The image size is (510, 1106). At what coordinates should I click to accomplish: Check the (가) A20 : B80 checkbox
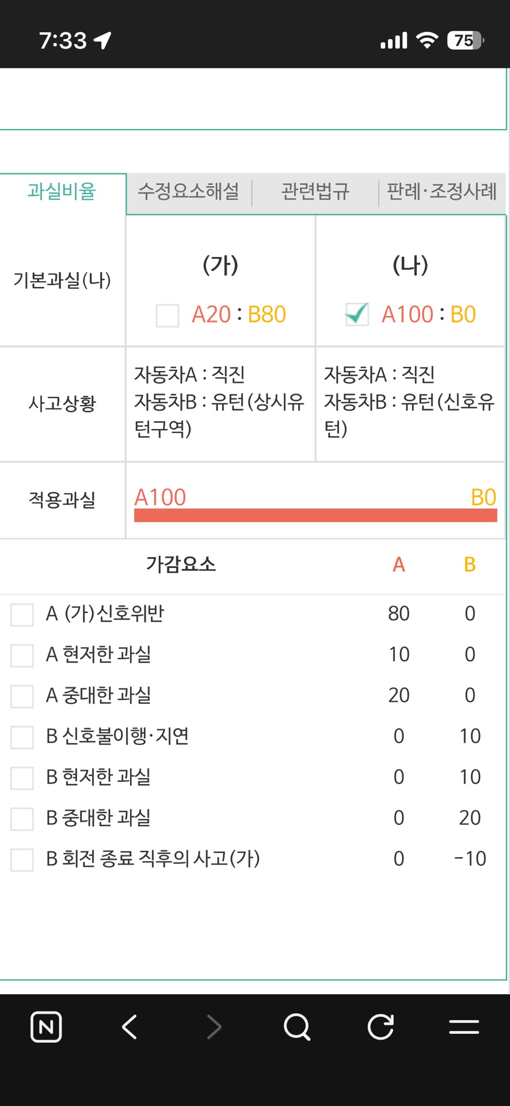[x=168, y=316]
